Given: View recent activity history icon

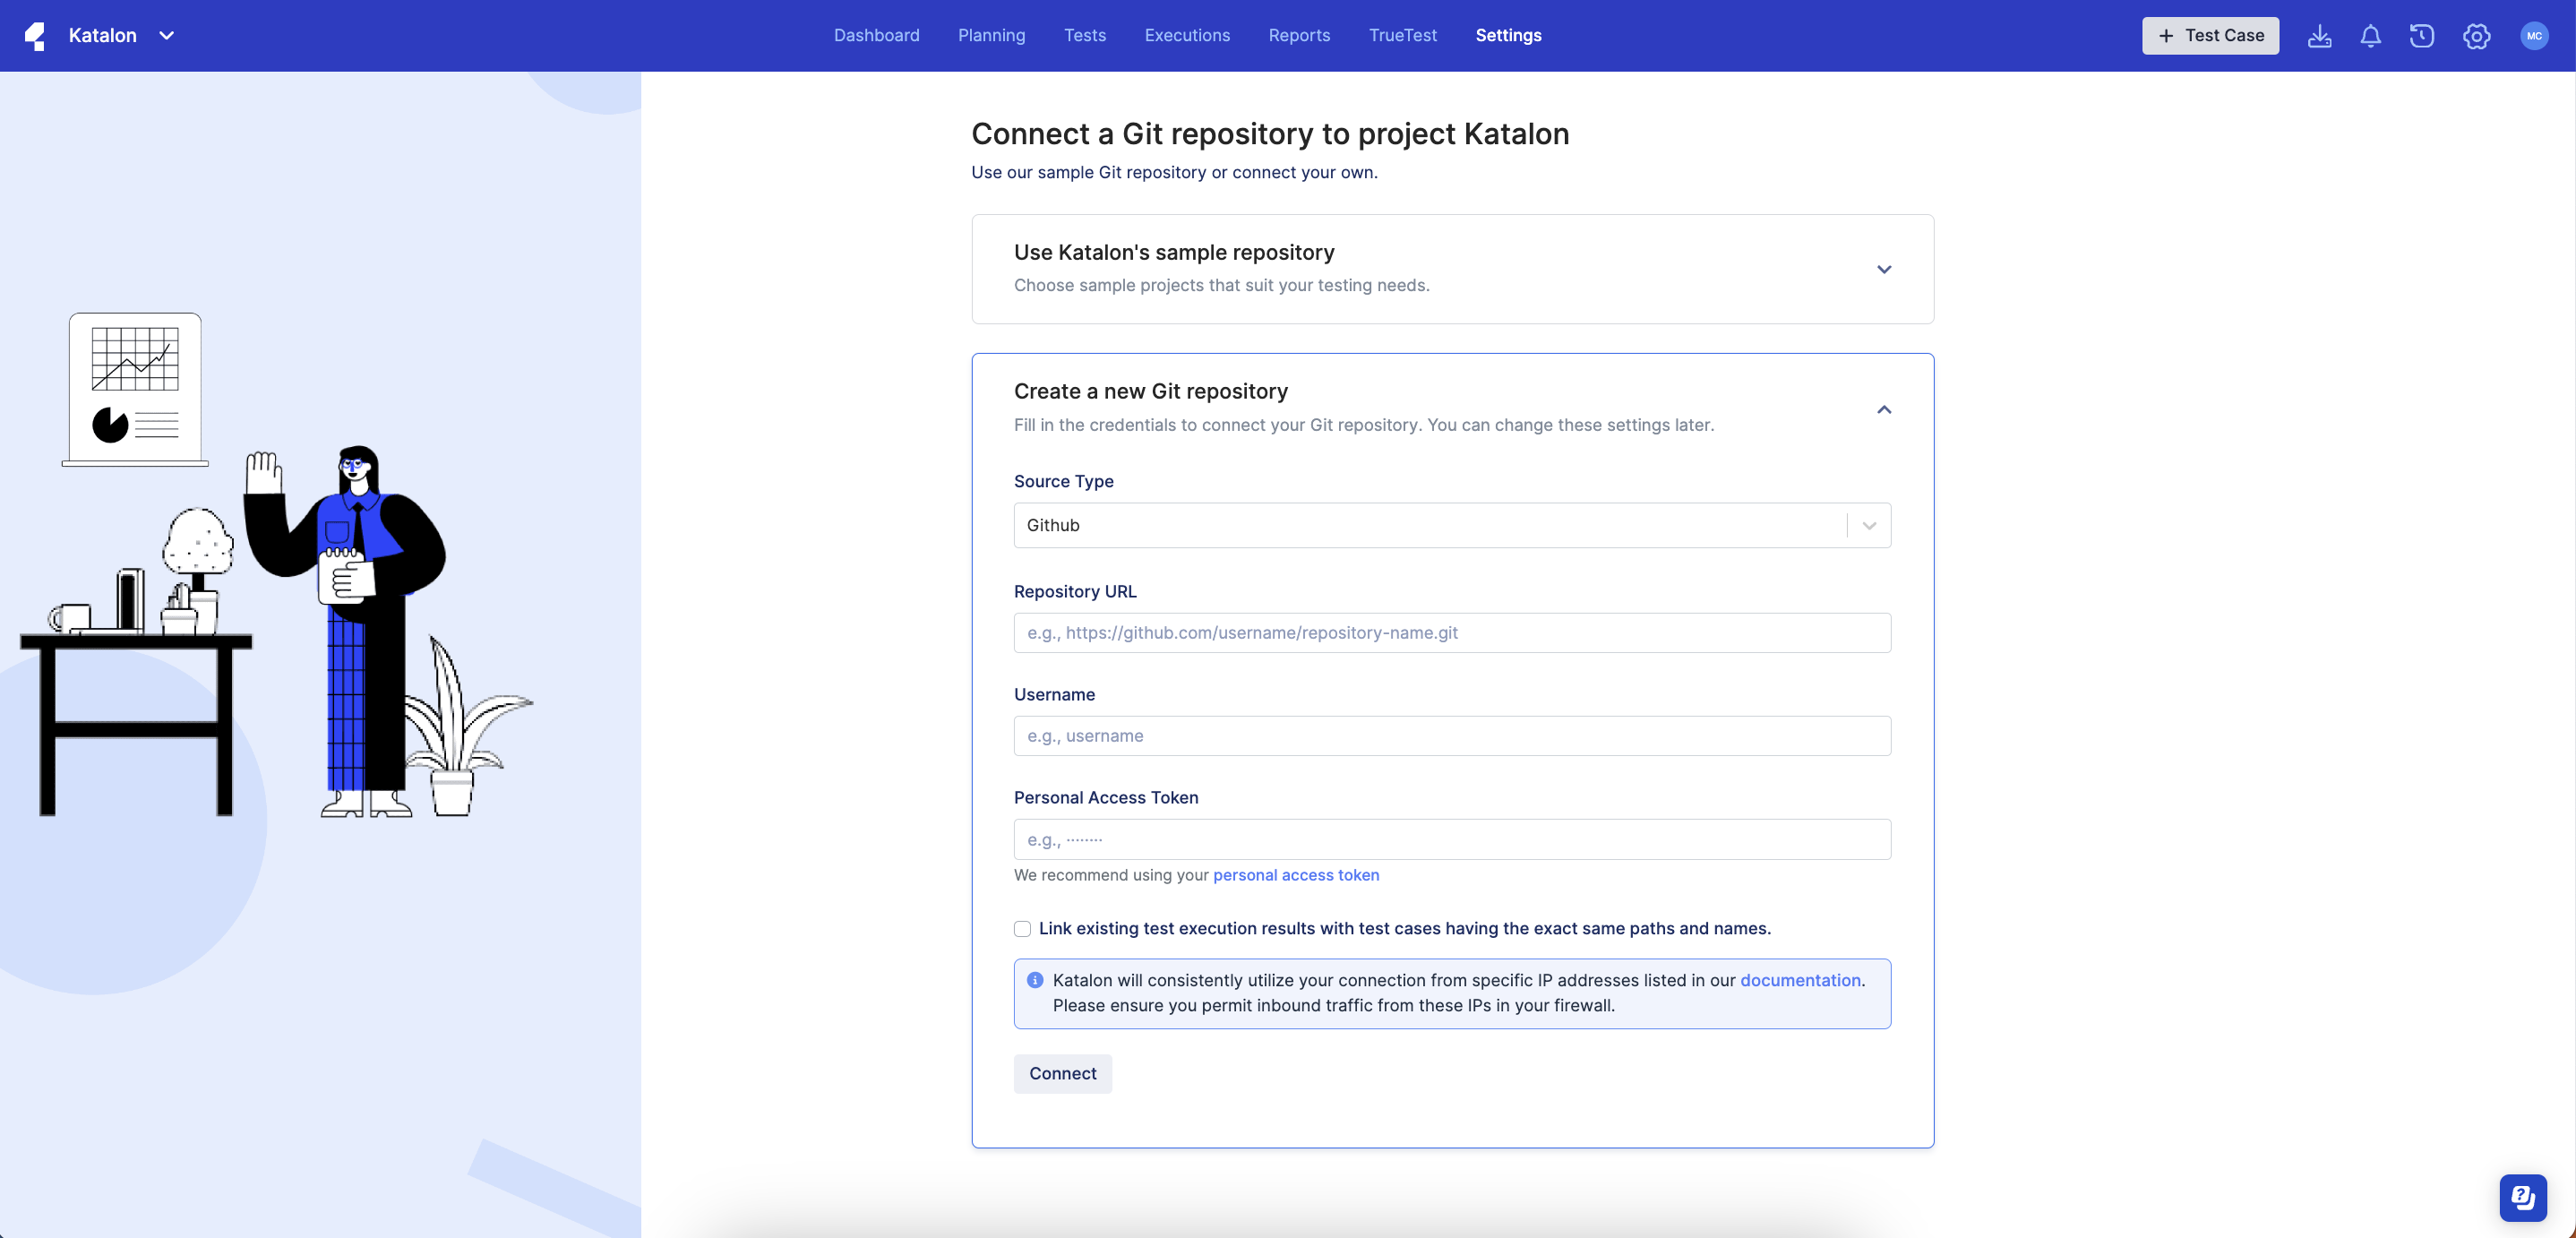Looking at the screenshot, I should pyautogui.click(x=2422, y=36).
